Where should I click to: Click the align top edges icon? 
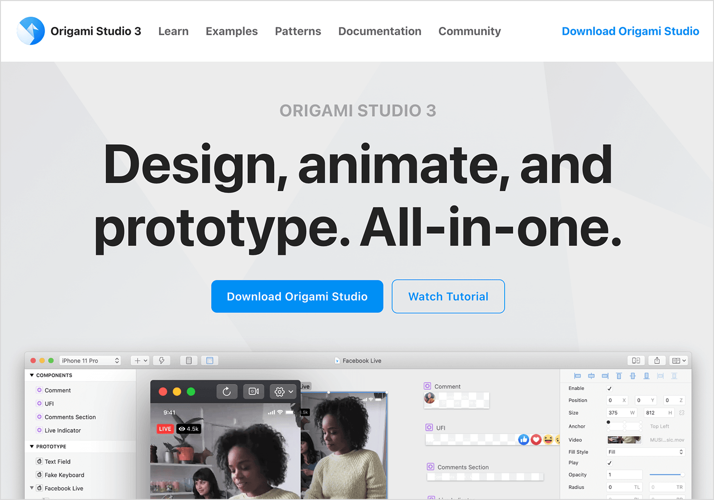(619, 376)
